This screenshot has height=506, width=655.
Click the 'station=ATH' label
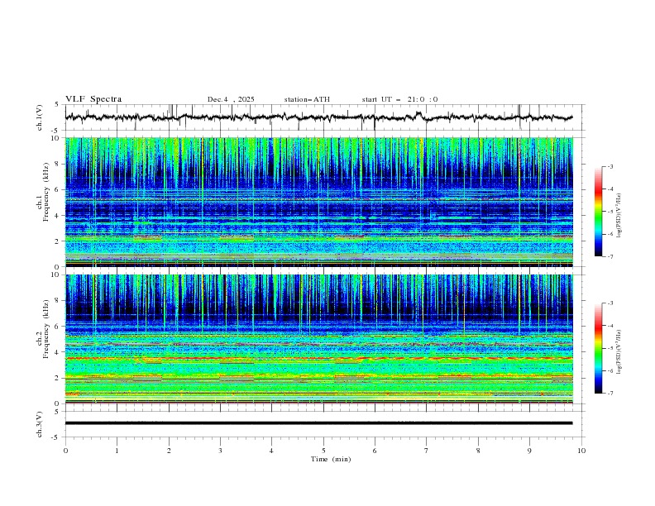coord(307,99)
